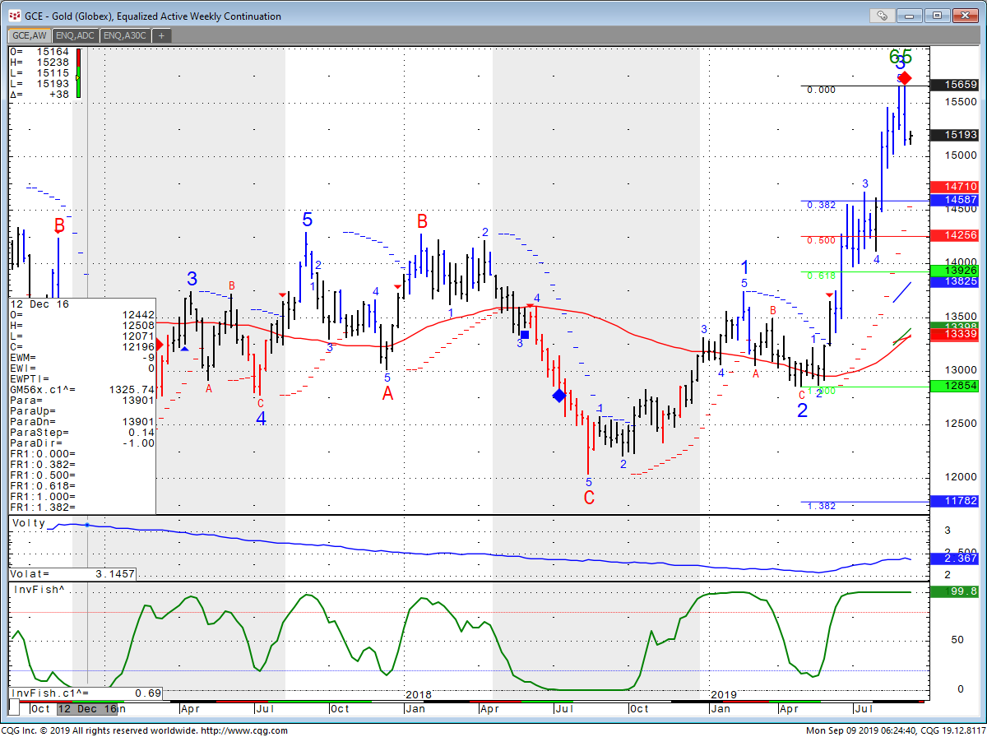Viewport: 987px width, 737px height.
Task: Click the red diamond marker at chart peak
Action: (x=905, y=78)
